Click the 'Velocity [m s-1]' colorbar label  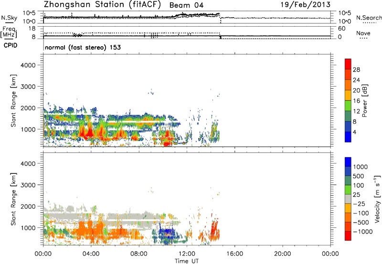point(377,199)
